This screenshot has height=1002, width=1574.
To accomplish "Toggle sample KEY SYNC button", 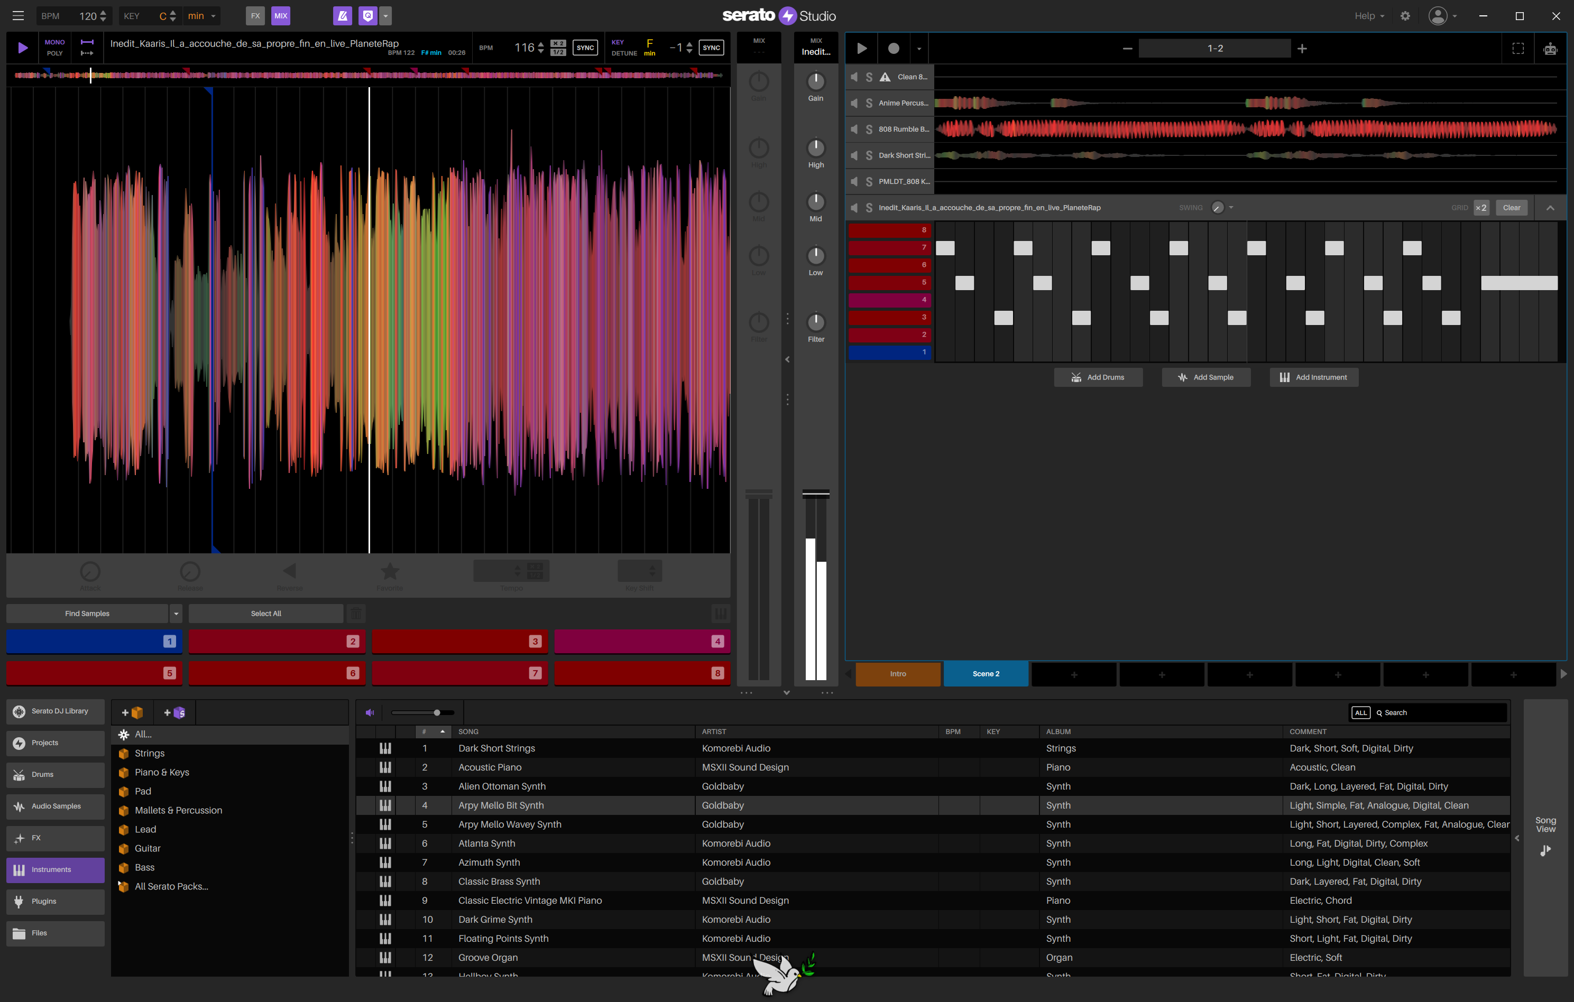I will [711, 48].
